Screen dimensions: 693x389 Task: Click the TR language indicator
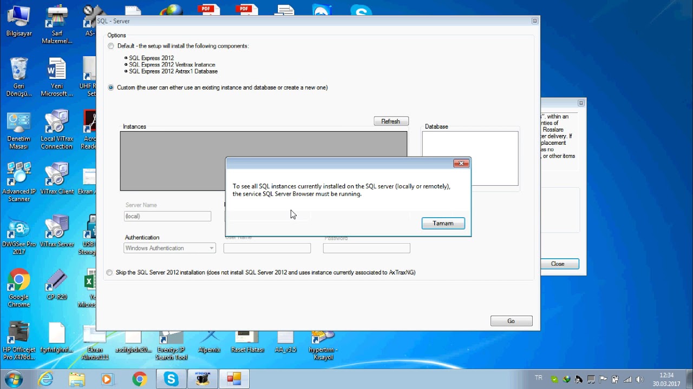(539, 378)
